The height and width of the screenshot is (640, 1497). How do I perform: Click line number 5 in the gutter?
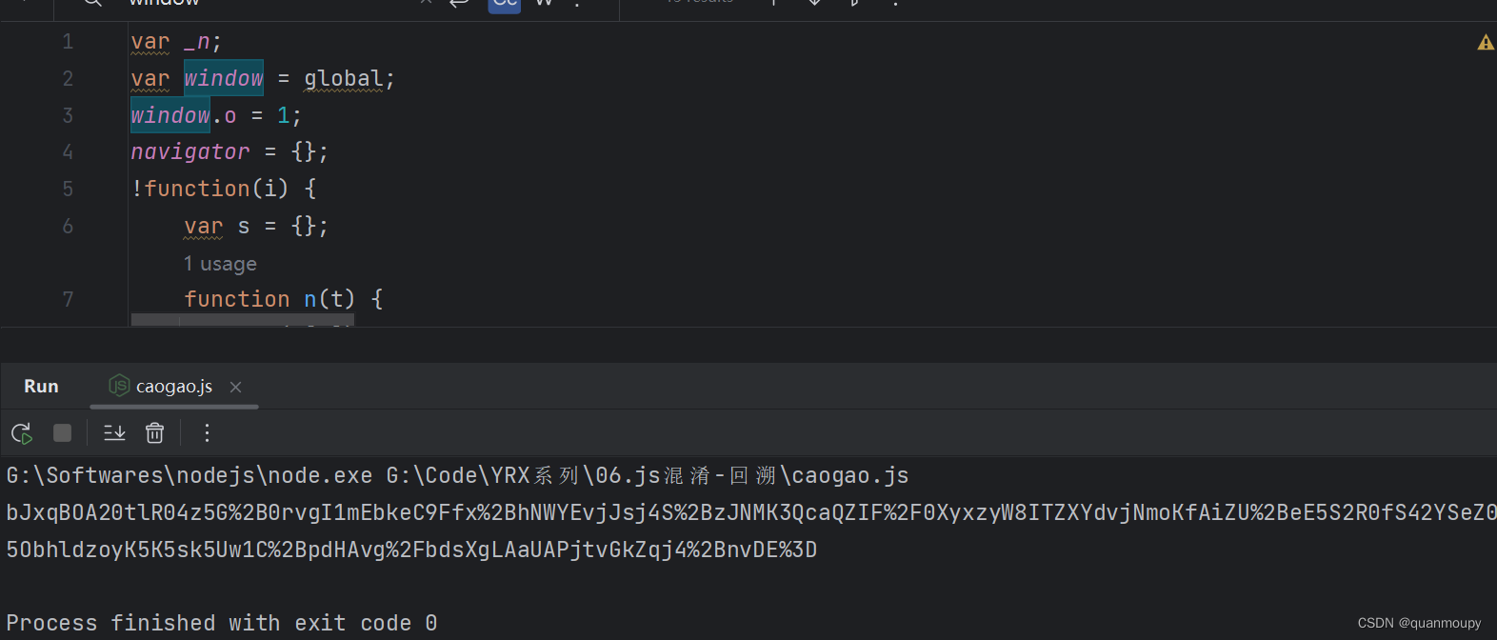click(68, 189)
